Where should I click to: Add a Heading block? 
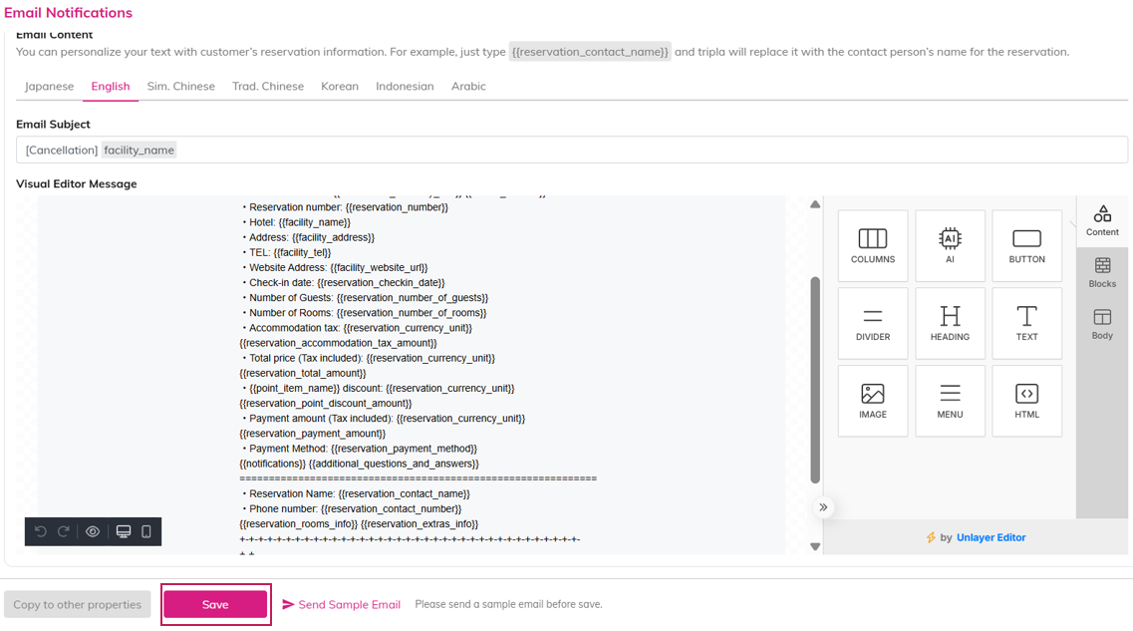point(950,323)
